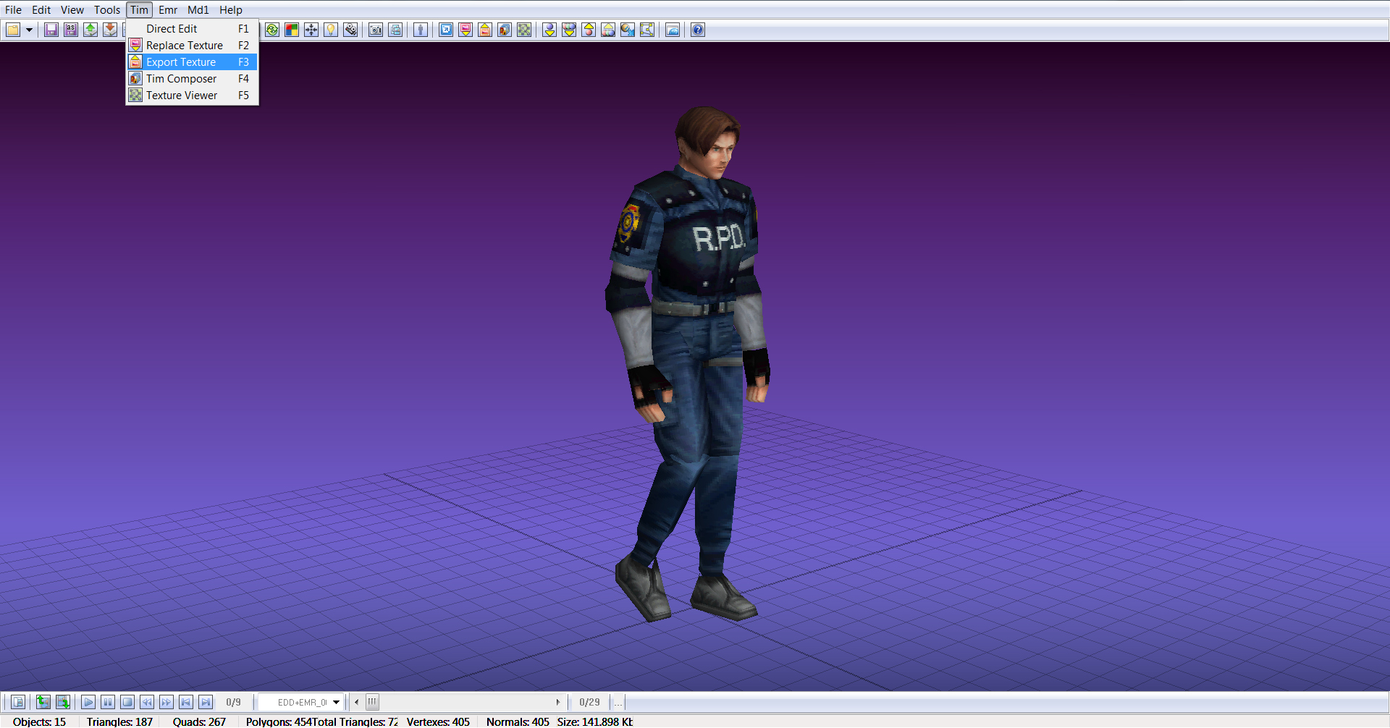Fast forward animation with double-right arrows
1390x728 pixels.
pos(167,702)
